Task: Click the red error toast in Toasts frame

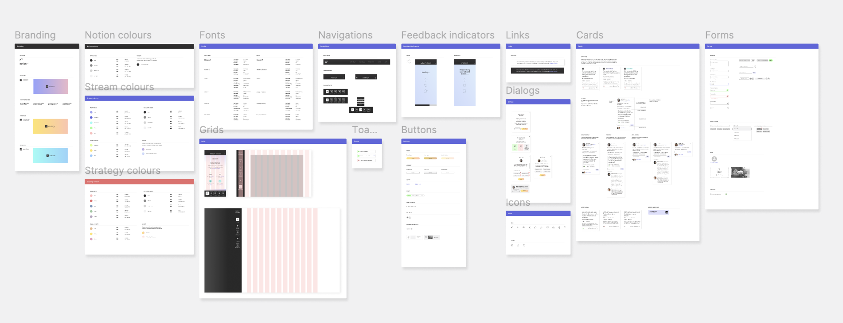Action: click(x=367, y=160)
